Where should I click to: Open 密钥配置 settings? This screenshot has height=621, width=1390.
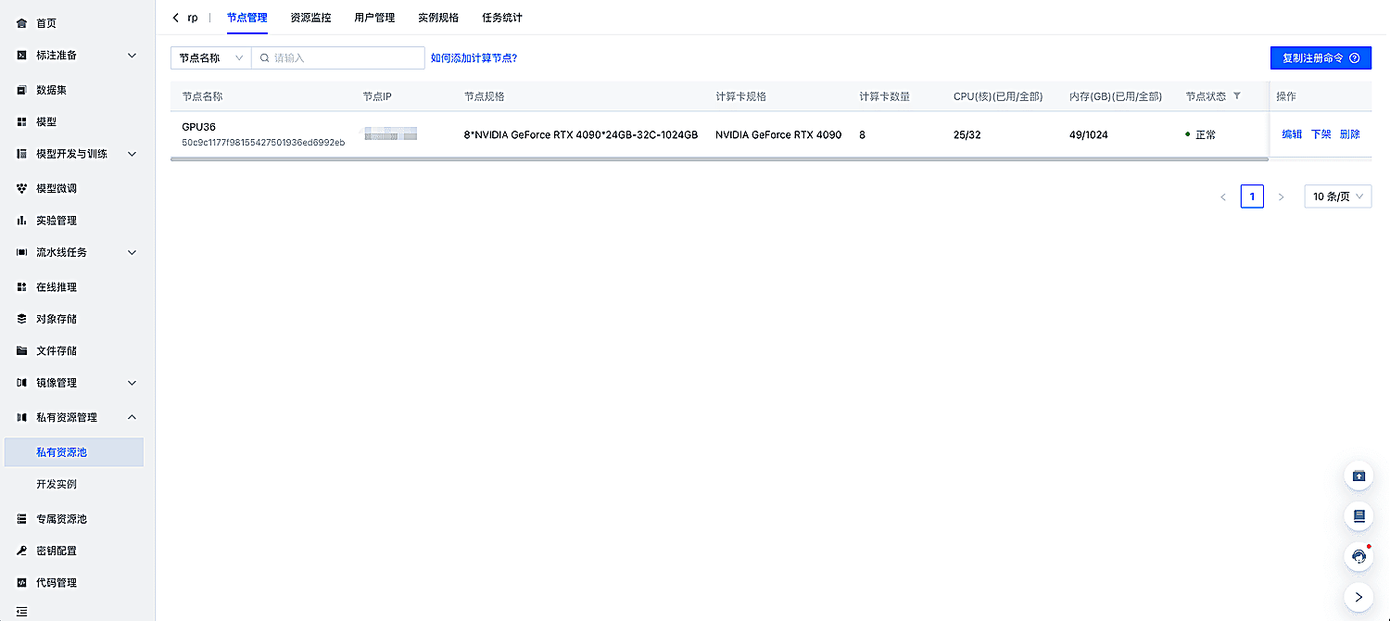click(57, 551)
